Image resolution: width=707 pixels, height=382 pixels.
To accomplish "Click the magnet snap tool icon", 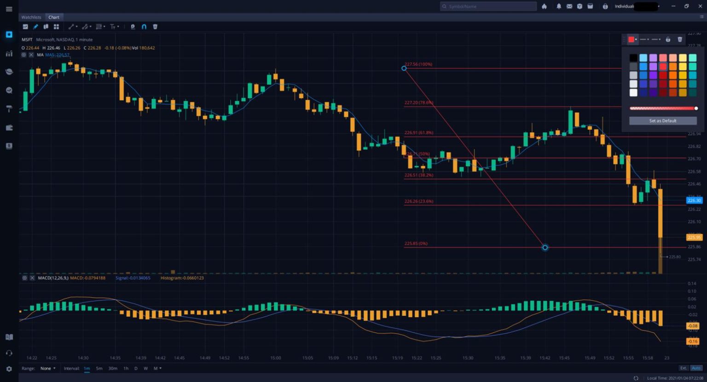I will coord(144,27).
